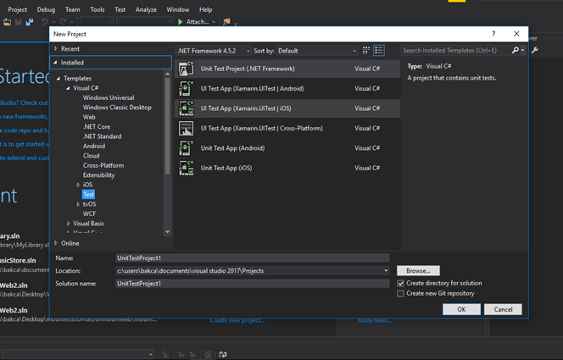Expand the Recent section

click(x=56, y=48)
